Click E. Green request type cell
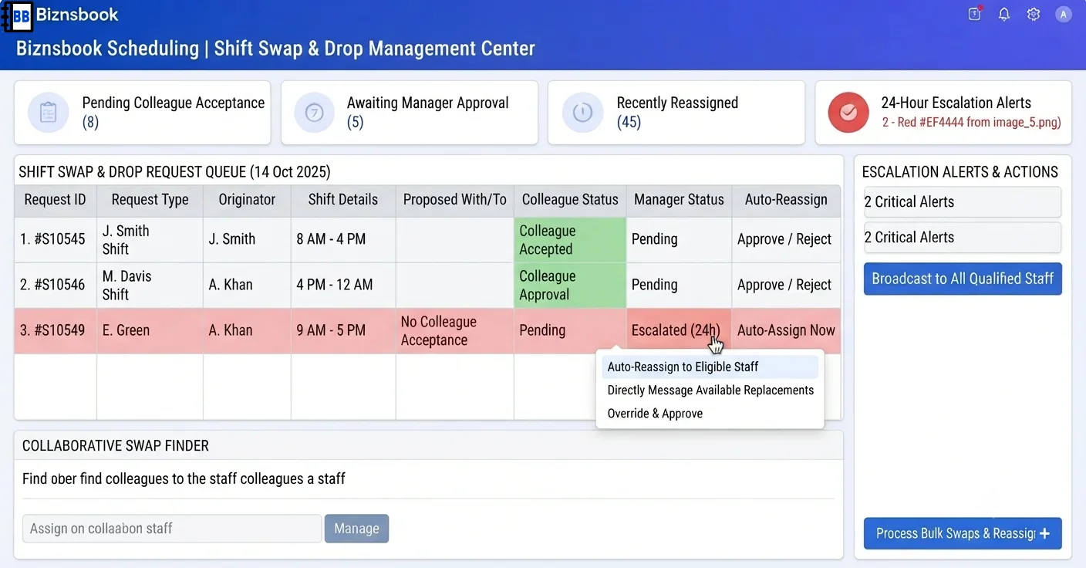1086x568 pixels. click(150, 330)
